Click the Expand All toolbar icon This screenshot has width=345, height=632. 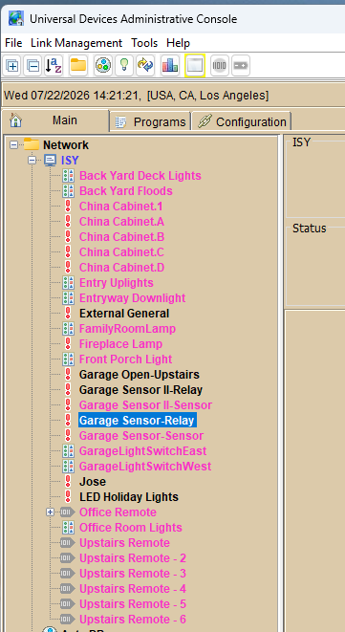(x=12, y=65)
